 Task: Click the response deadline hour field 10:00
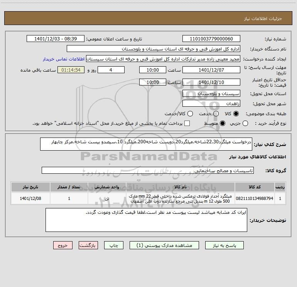(x=153, y=70)
